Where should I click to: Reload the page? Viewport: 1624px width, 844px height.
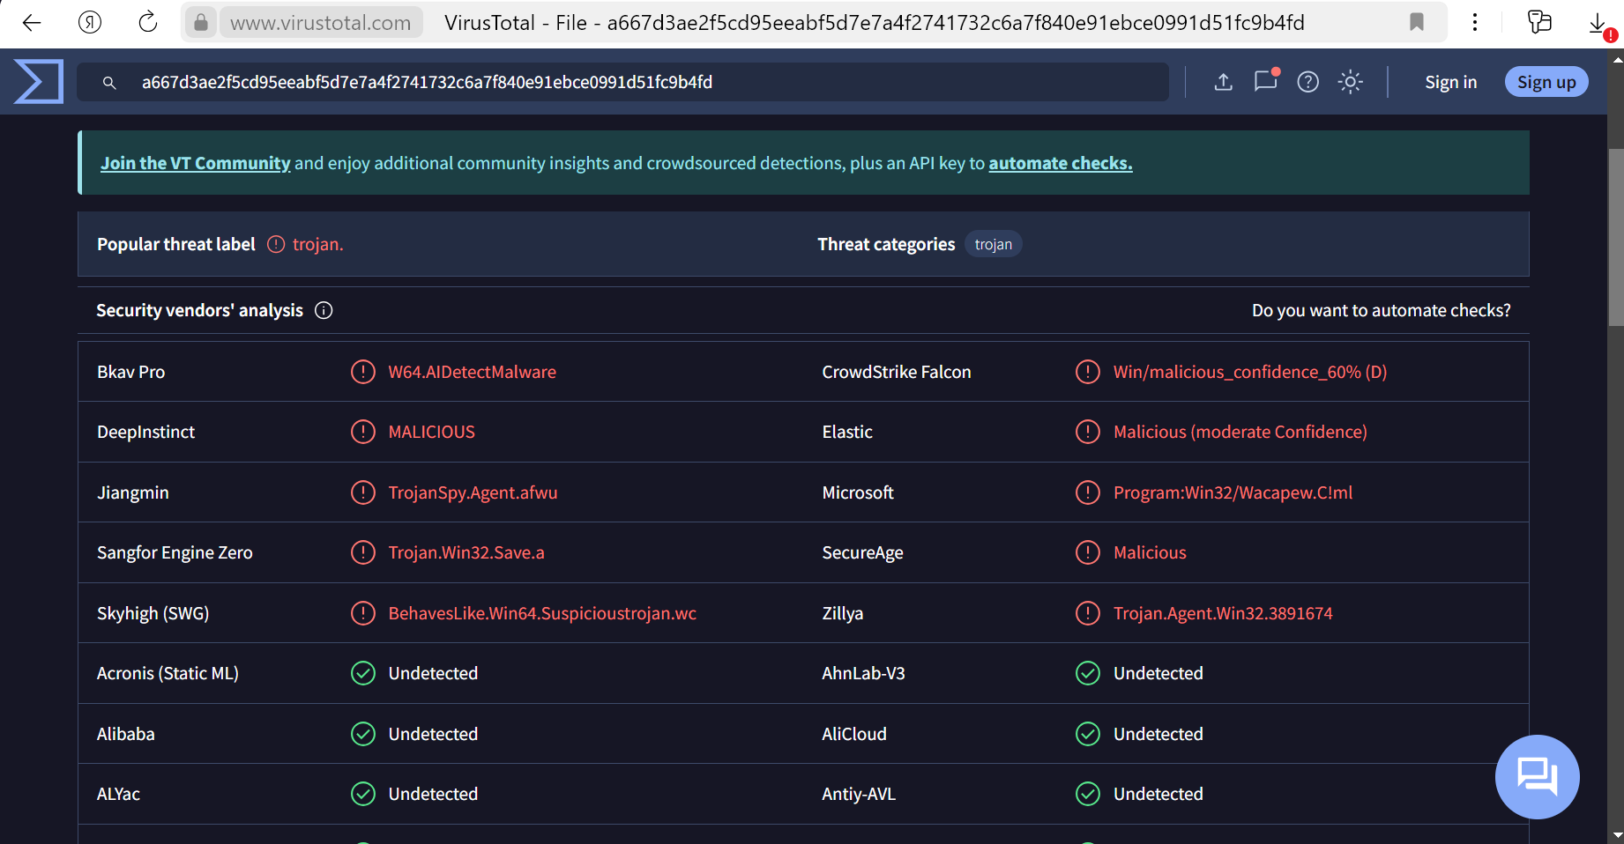[148, 22]
